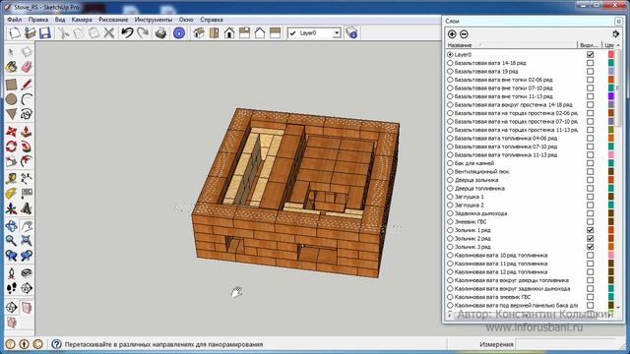This screenshot has height=354, width=630.
Task: Click the Види... column header
Action: pyautogui.click(x=590, y=45)
